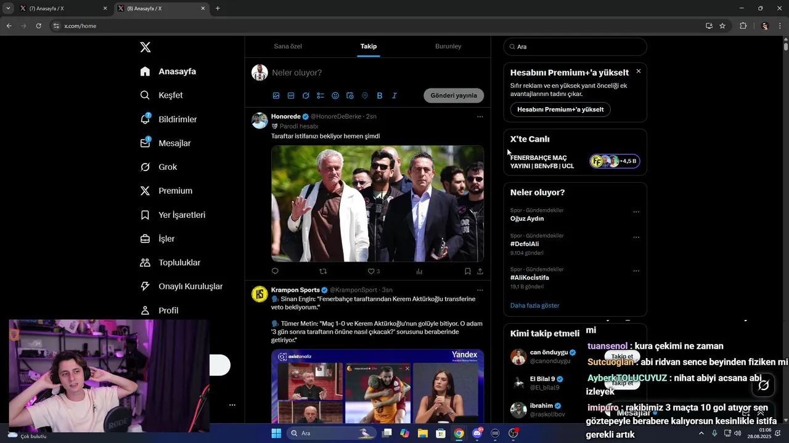Add a location tag to the post
Image resolution: width=789 pixels, height=443 pixels.
tap(365, 95)
